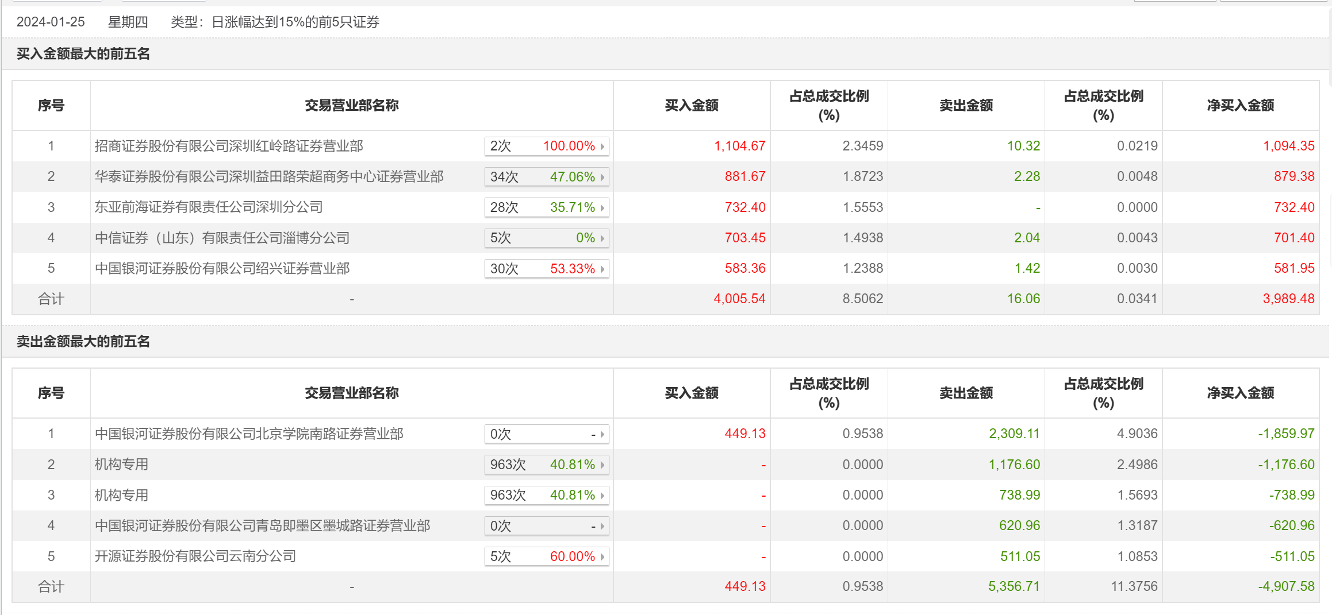Viewport: 1332px width, 615px height.
Task: Click 买入金额最大的前五名 section heading
Action: (x=83, y=54)
